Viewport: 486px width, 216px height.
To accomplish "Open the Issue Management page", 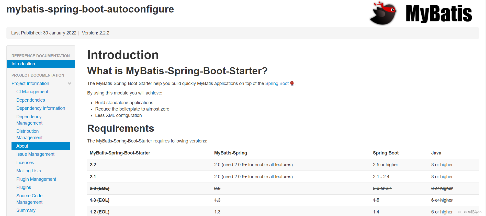I will tap(35, 154).
